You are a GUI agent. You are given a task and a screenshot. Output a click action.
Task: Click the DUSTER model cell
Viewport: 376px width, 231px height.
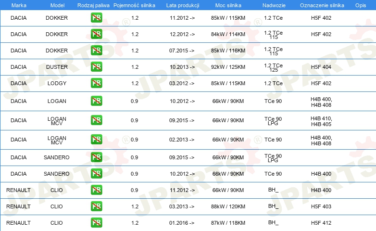57,67
